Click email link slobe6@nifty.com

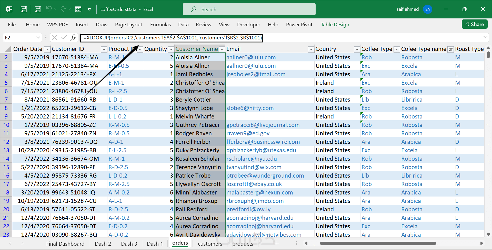pyautogui.click(x=250, y=108)
